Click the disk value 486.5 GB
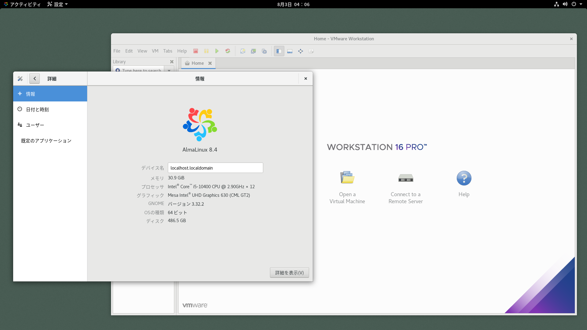 click(x=177, y=221)
